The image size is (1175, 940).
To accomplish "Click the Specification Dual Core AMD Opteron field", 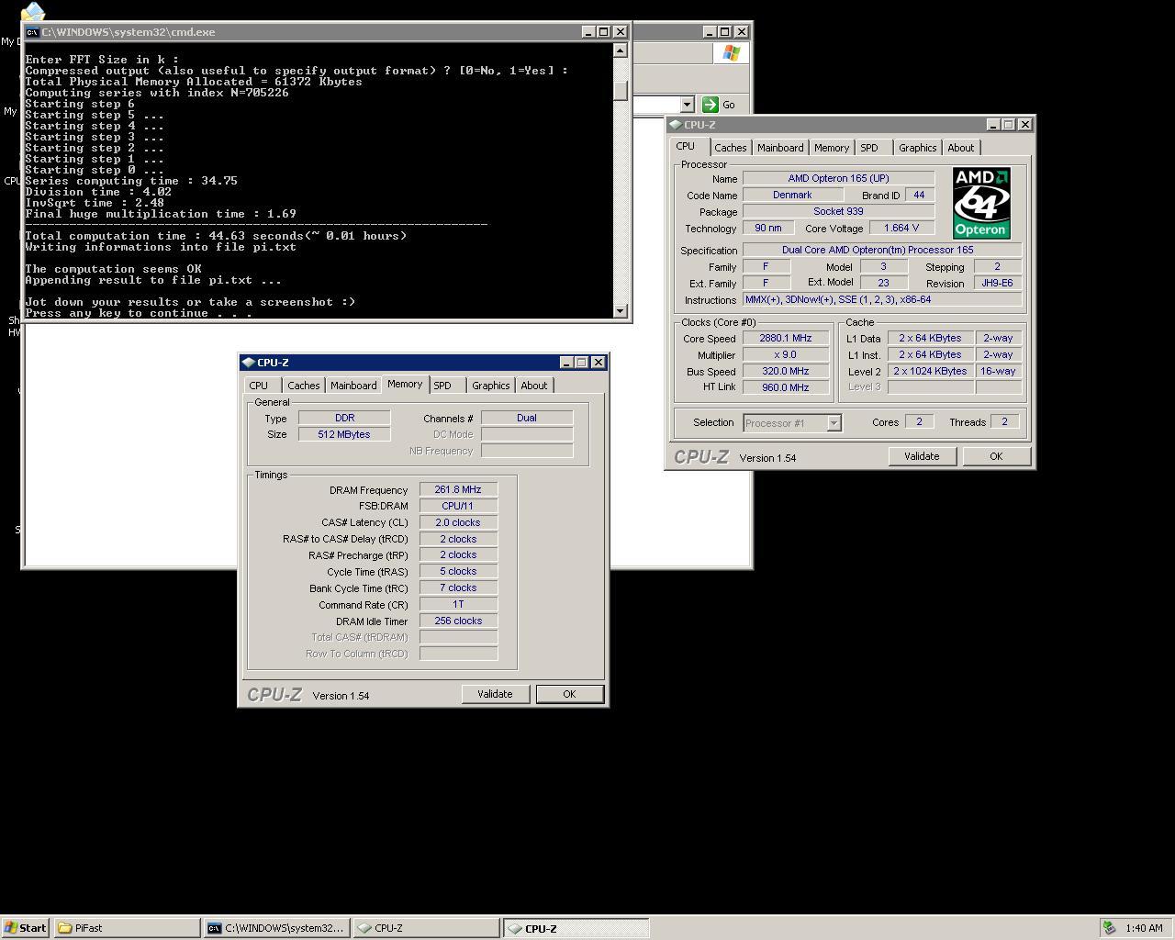I will coord(882,250).
